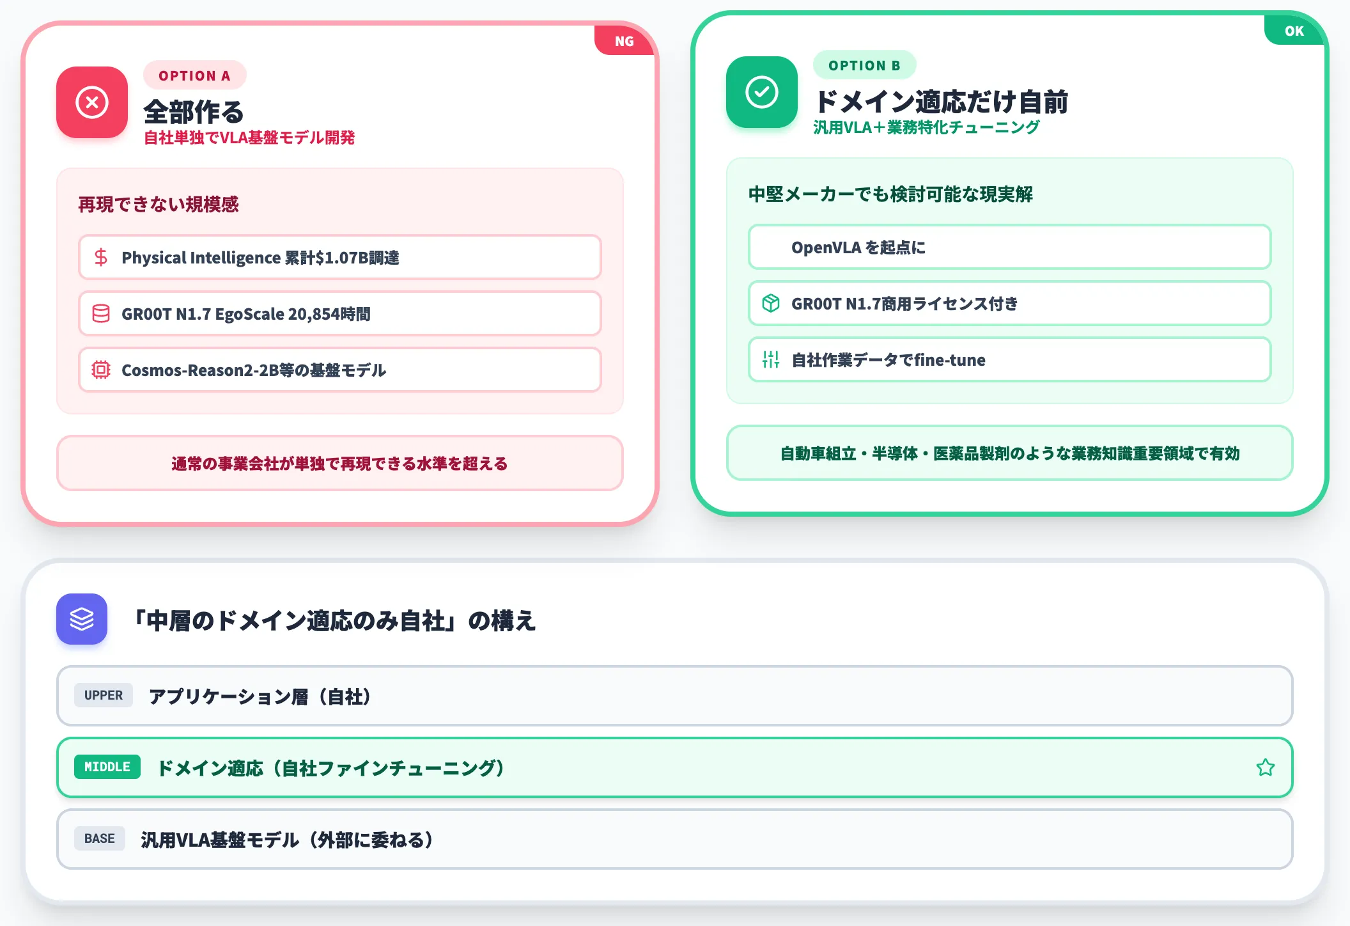Click the BASE tag badge

[100, 838]
